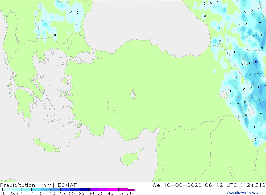
Task: Click the legend label '35'
Action: click(x=101, y=193)
